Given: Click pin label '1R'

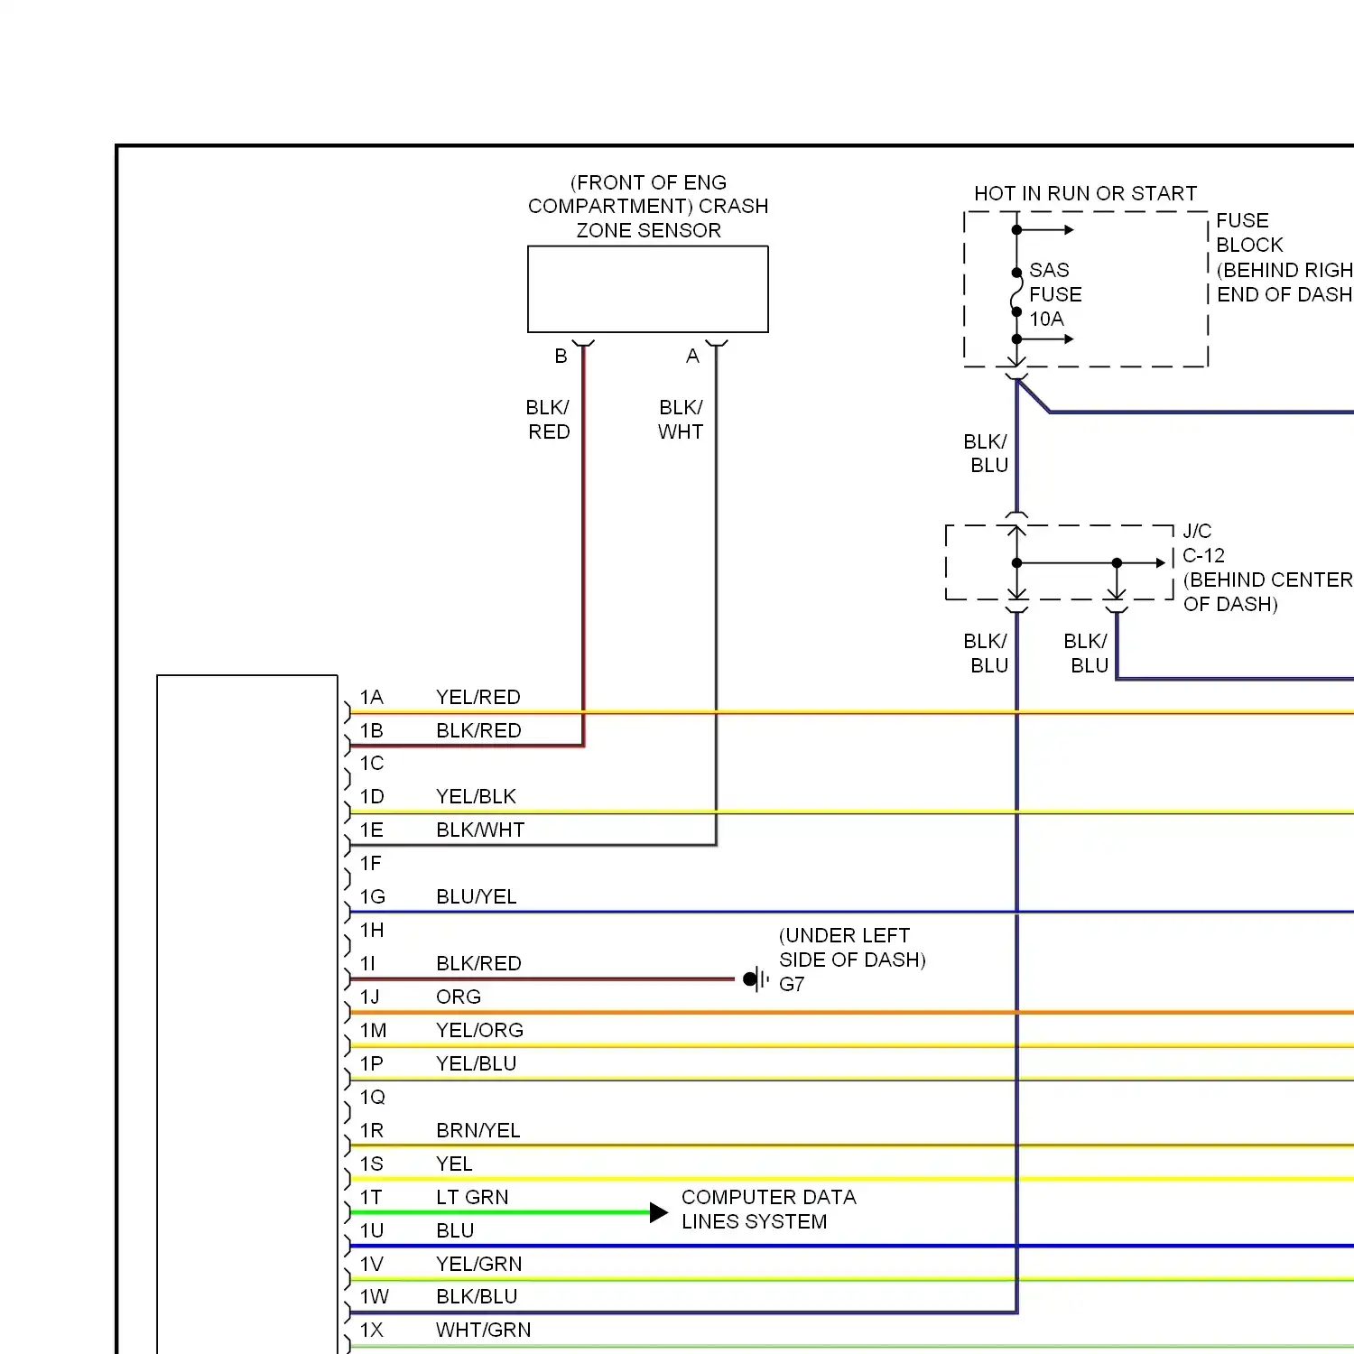Looking at the screenshot, I should tap(372, 1131).
